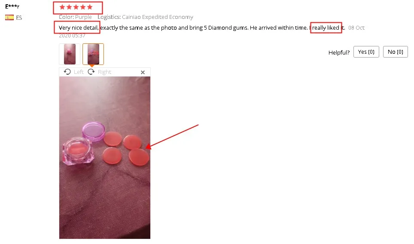Click reviewer name E***r
The width and height of the screenshot is (414, 244).
(12, 6)
